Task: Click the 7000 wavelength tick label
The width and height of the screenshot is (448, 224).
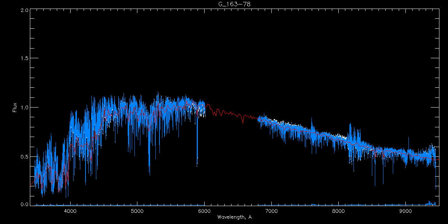Action: coord(271,211)
